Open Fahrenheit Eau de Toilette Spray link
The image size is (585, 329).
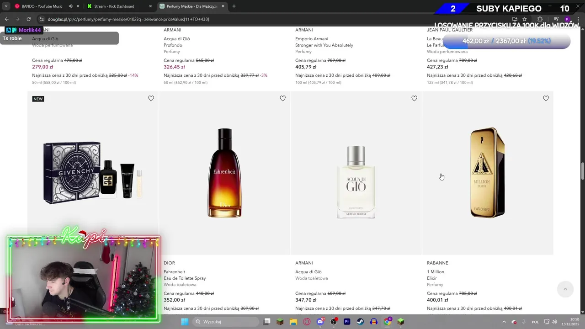pyautogui.click(x=185, y=275)
